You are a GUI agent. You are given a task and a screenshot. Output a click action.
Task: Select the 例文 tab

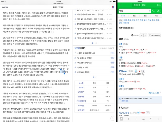pyautogui.click(x=145, y=16)
